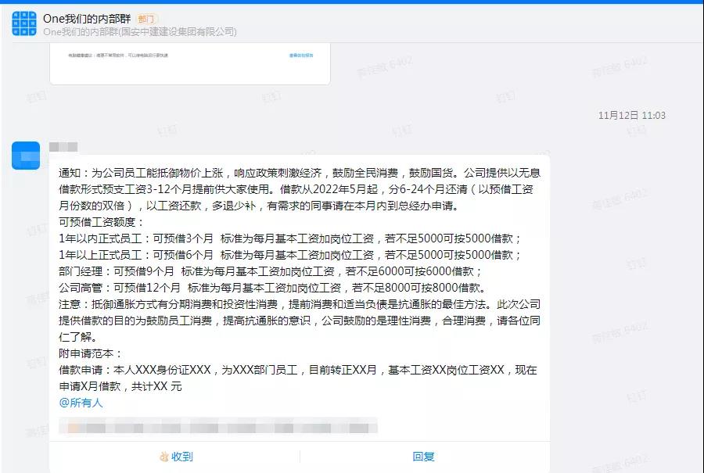704x473 pixels.
Task: Open the One我们的内部群 group avatar
Action: [24, 23]
